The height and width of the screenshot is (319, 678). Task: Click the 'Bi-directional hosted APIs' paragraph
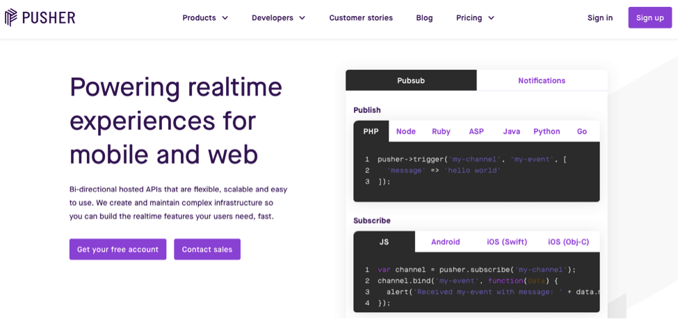pyautogui.click(x=178, y=203)
